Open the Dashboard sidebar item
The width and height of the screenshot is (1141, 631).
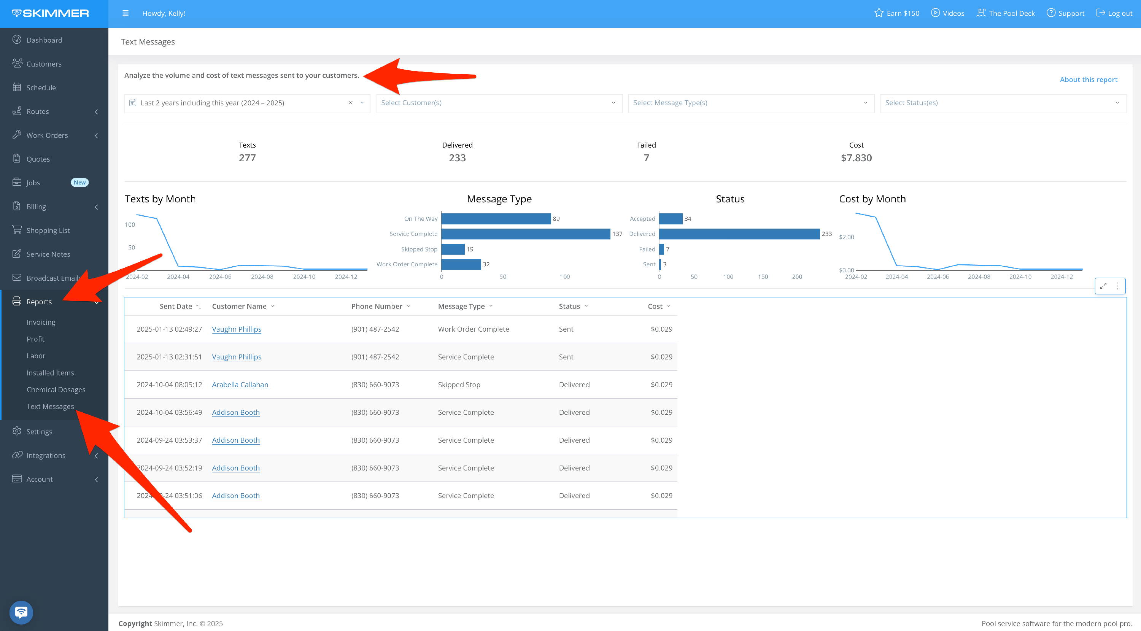[44, 40]
